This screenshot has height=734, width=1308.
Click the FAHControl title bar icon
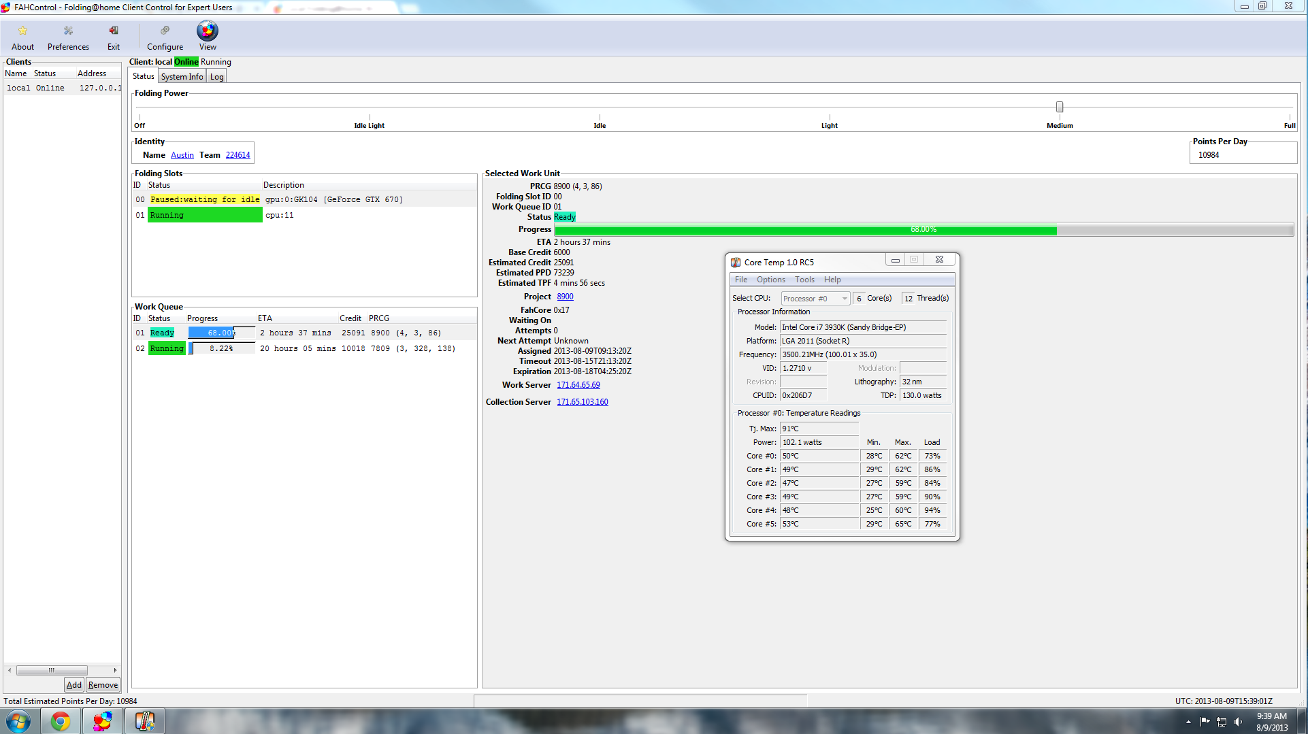6,7
